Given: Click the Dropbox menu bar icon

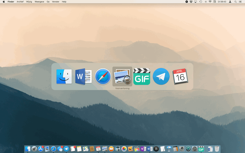Looking at the screenshot, I should [x=191, y=2].
